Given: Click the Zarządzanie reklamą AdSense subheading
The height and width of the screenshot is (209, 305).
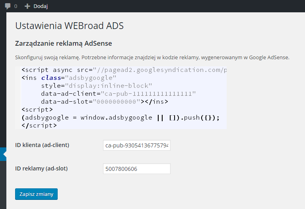Looking at the screenshot, I should point(64,43).
